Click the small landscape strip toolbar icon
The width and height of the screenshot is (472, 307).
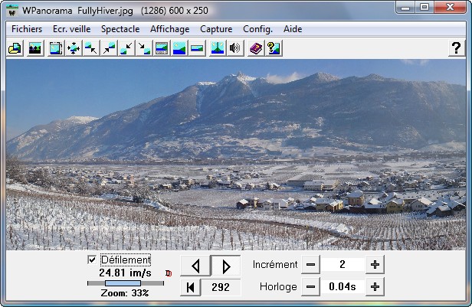[x=197, y=48]
